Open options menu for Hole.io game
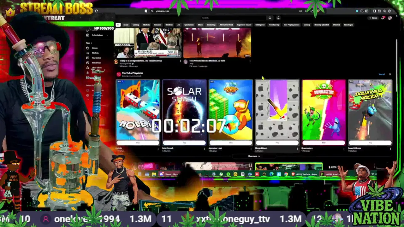The image size is (404, 227). click(158, 148)
